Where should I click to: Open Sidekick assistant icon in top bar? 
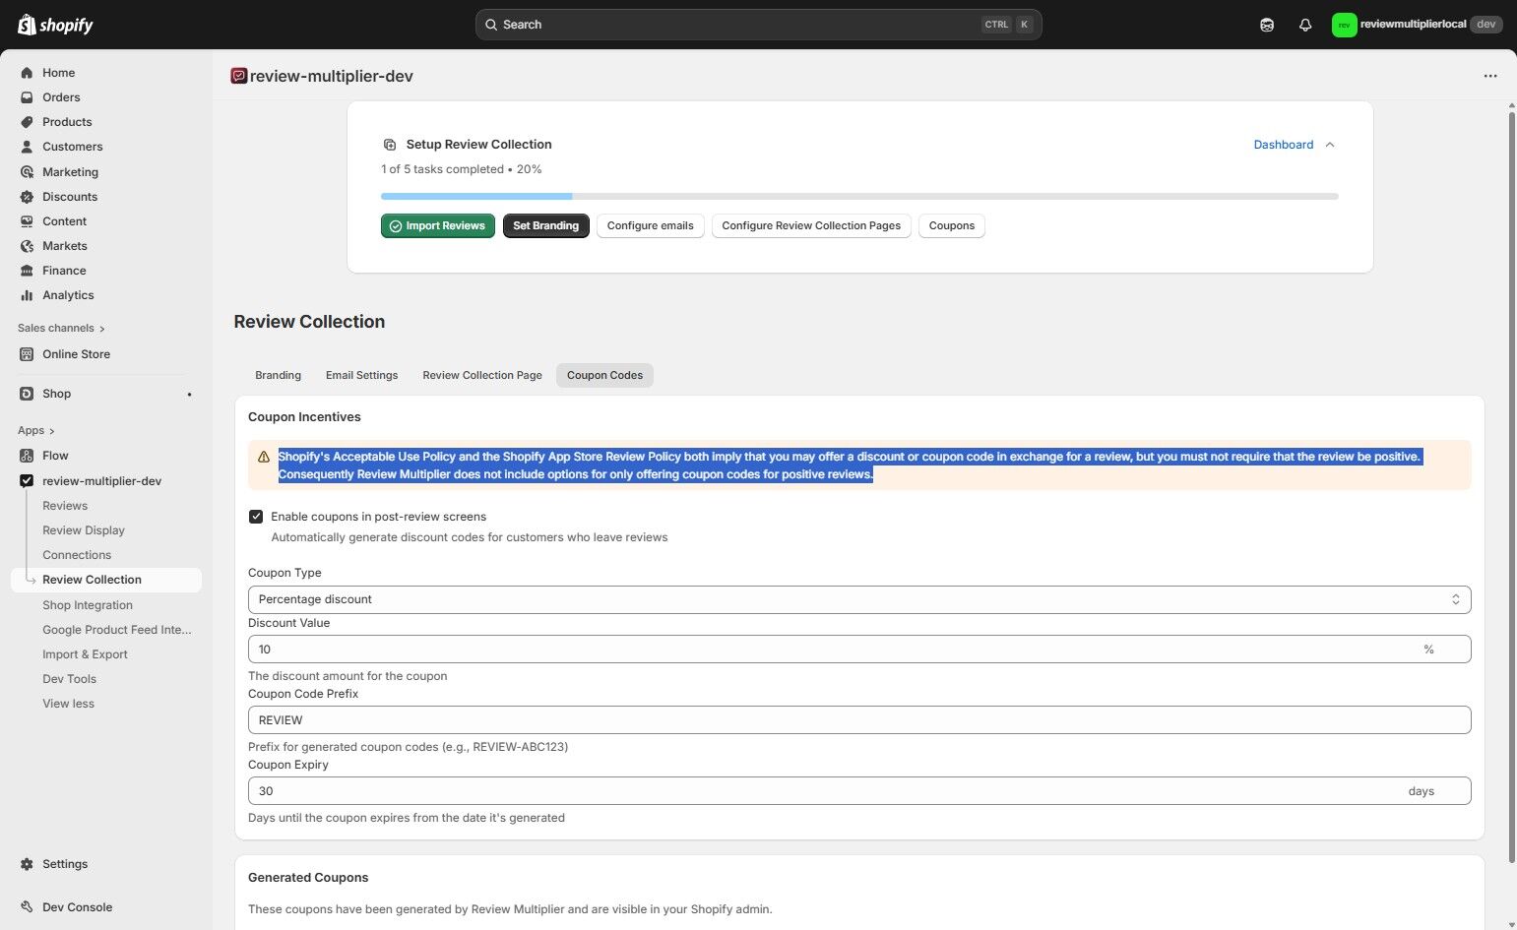(x=1267, y=25)
